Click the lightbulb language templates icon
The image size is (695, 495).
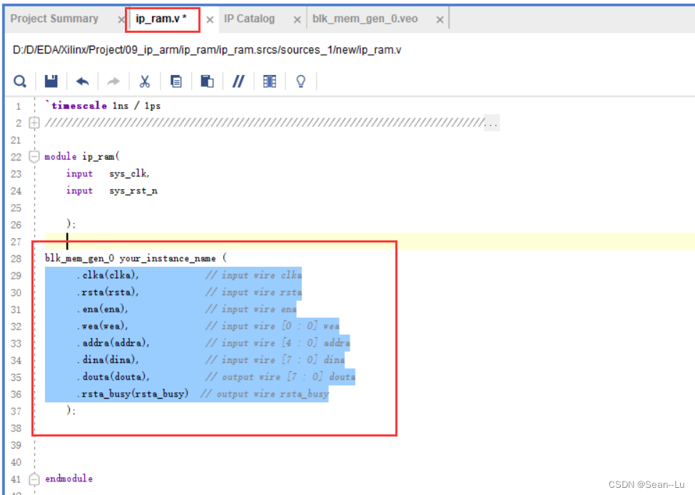pyautogui.click(x=300, y=81)
